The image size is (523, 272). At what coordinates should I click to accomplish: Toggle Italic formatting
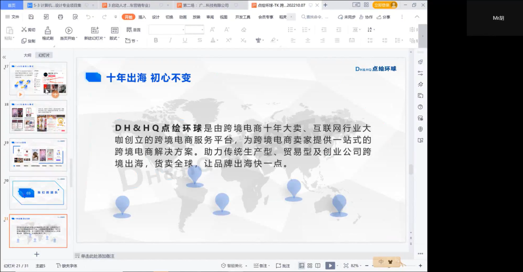click(x=170, y=40)
